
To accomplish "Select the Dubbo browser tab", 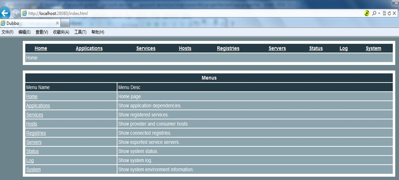I will (x=30, y=23).
